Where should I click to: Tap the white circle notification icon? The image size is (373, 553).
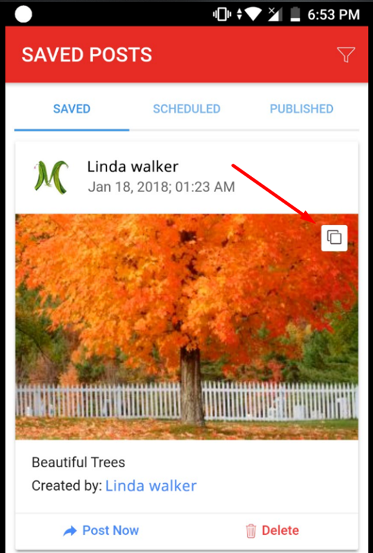[23, 14]
